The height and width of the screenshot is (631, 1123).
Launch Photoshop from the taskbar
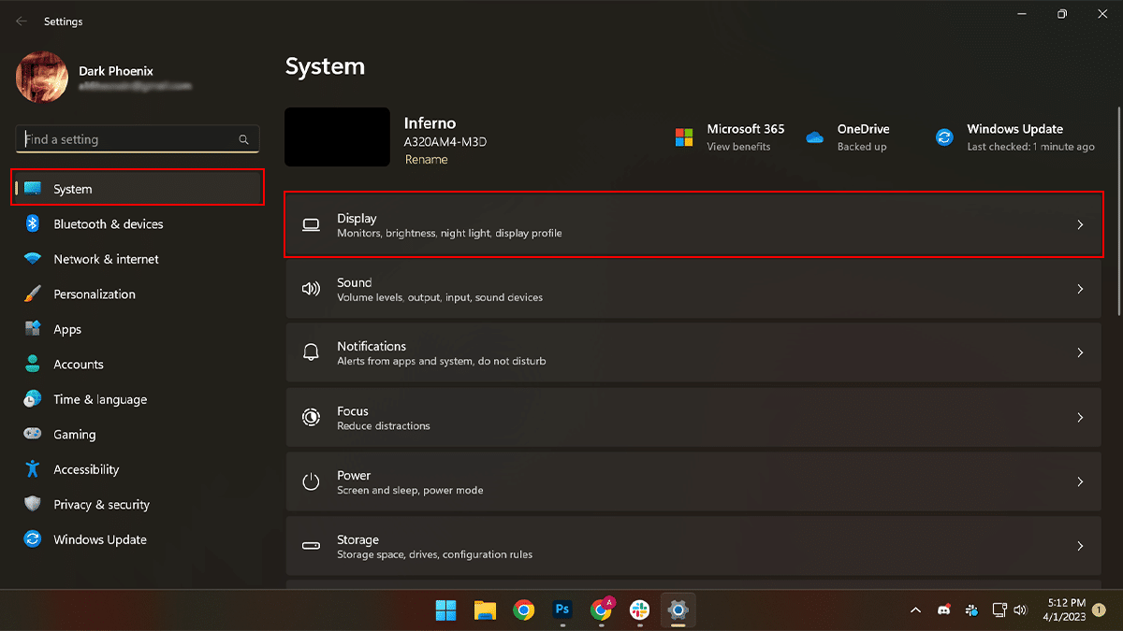(x=562, y=610)
